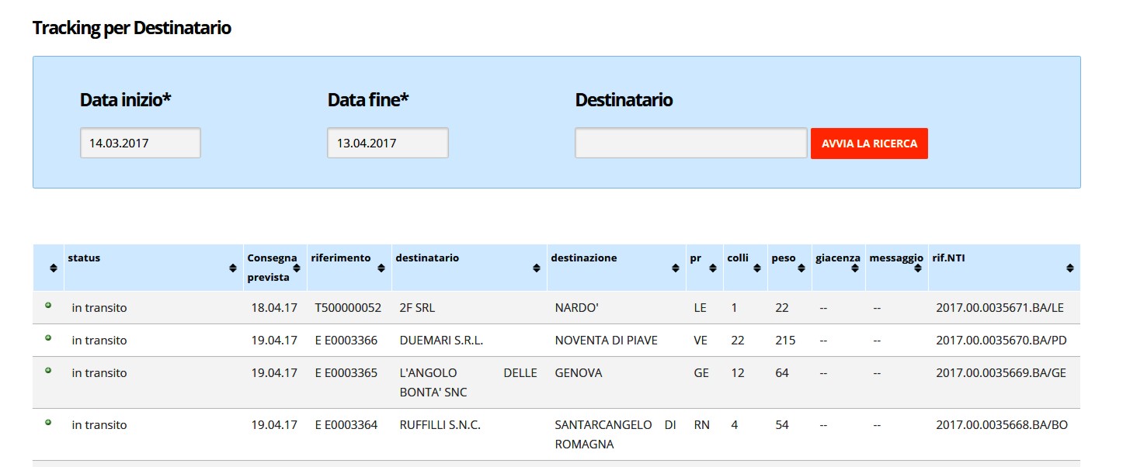Sort by Consegna prevista column arrows
The height and width of the screenshot is (467, 1123).
pyautogui.click(x=297, y=268)
